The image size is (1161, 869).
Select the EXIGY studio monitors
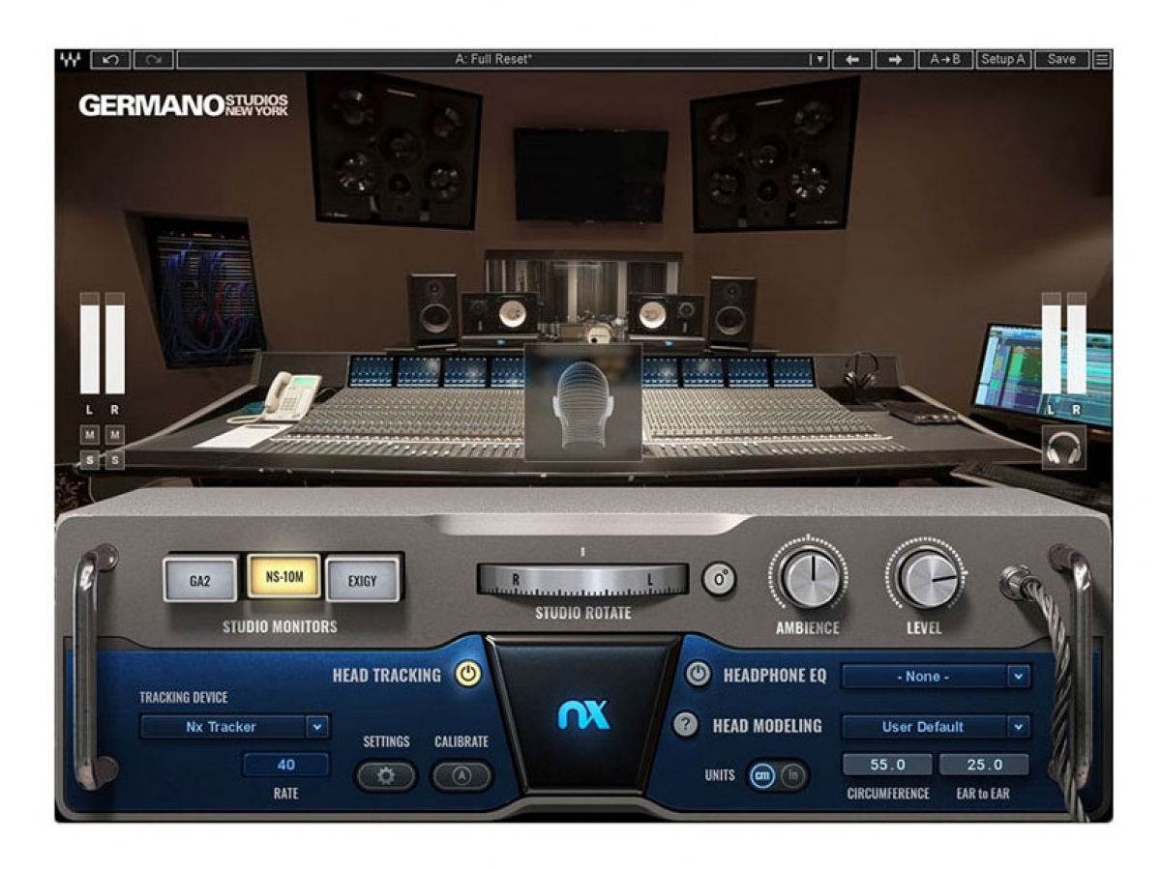(363, 579)
